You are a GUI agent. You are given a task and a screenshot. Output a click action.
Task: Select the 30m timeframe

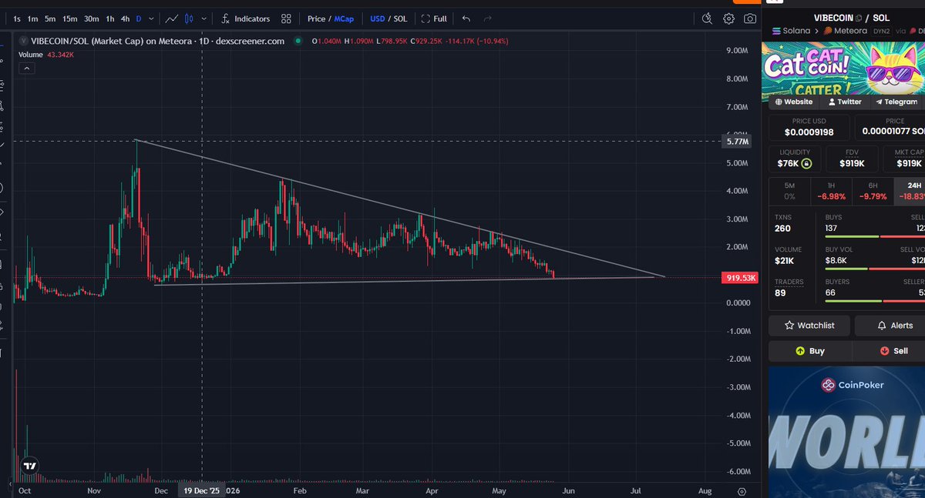91,18
